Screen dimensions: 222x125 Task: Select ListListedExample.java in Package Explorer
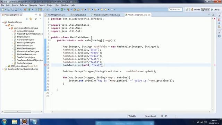tap(27, 55)
